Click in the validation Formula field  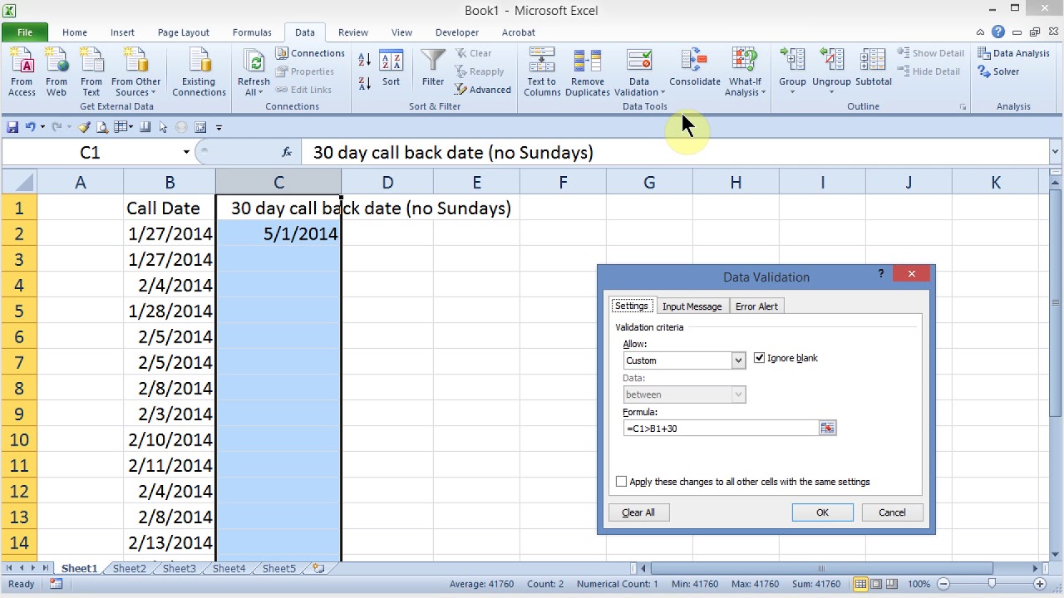721,429
